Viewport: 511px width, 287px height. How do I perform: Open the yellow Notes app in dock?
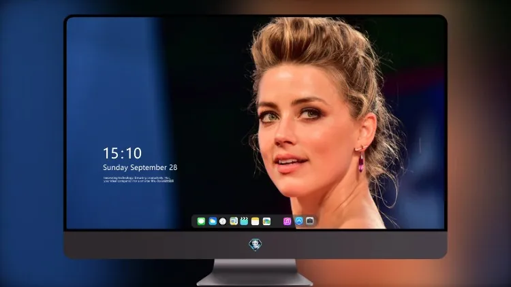(255, 221)
